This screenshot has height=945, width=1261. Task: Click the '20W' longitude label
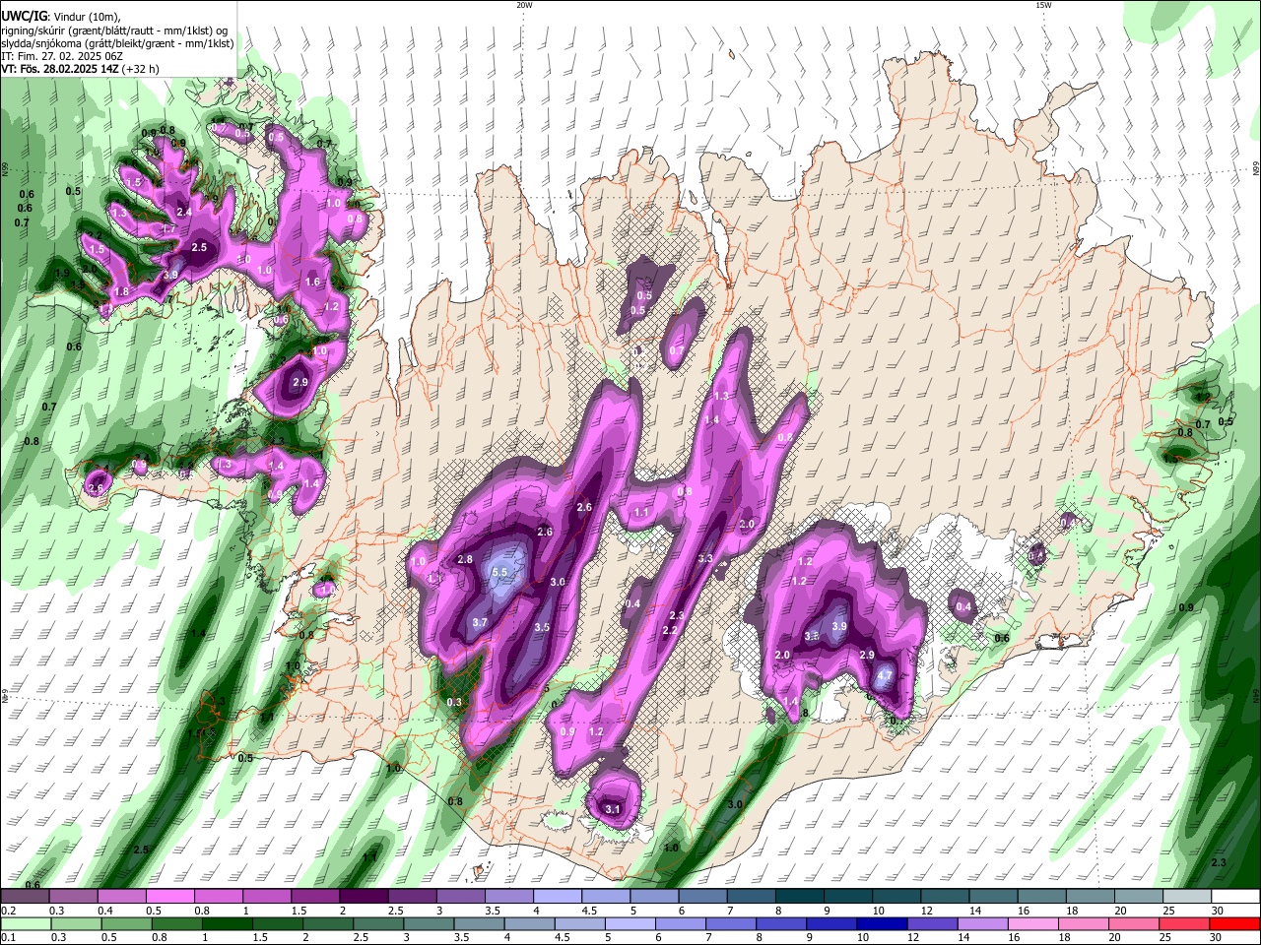[524, 5]
